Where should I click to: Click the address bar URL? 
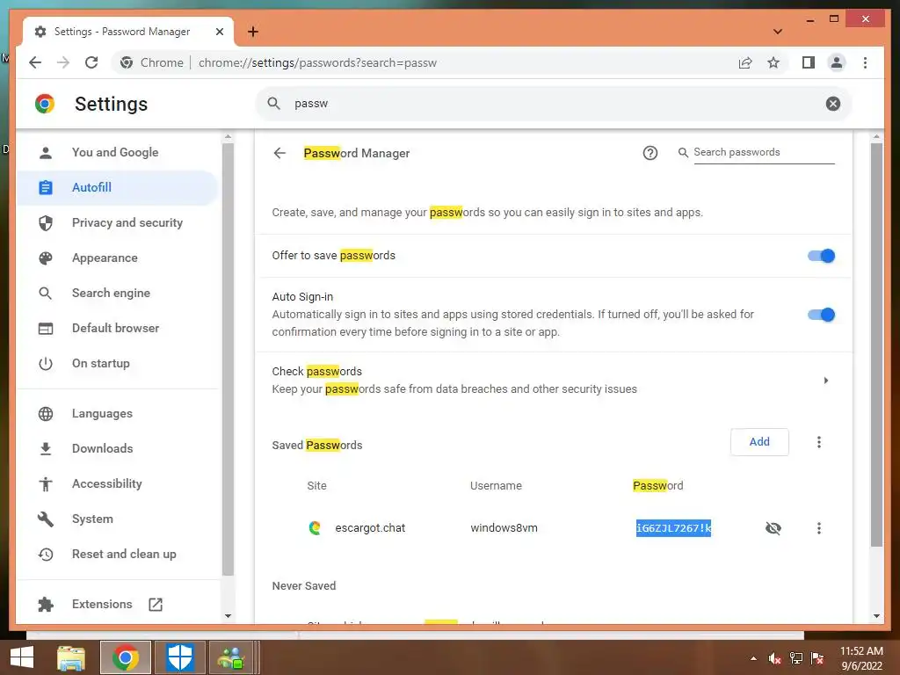point(317,62)
